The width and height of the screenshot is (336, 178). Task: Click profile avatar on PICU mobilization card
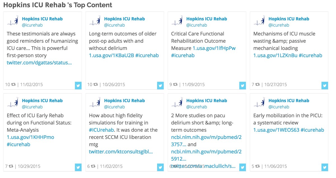[259, 103]
